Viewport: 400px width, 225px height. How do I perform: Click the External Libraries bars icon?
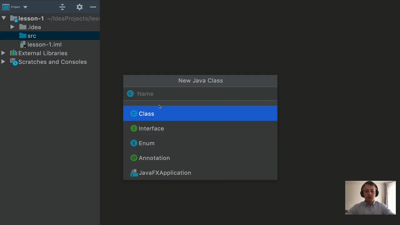[13, 53]
